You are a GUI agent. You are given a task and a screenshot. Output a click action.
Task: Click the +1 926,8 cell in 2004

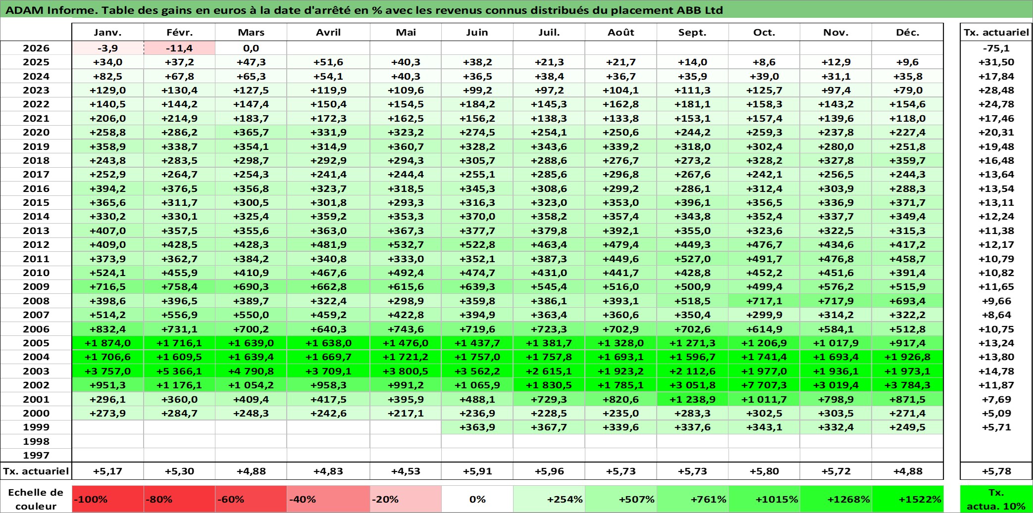(907, 357)
